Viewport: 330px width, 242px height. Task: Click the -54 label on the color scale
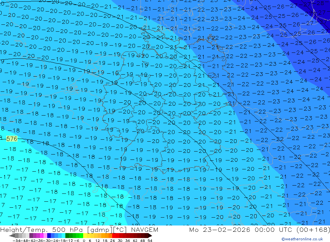[16, 241]
